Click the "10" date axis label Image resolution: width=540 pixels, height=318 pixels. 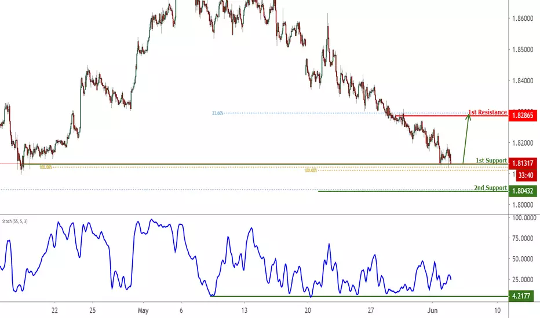coord(497,310)
